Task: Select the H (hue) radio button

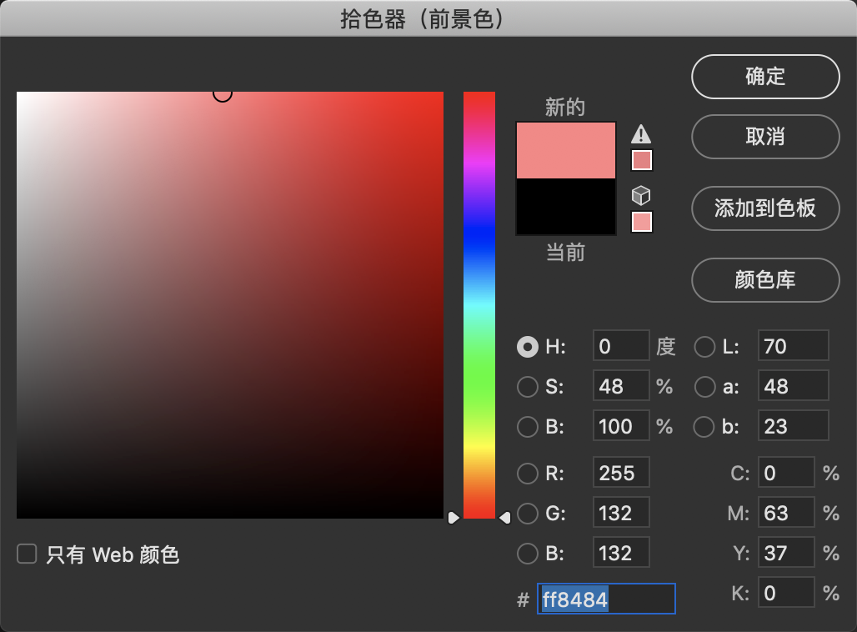Action: (x=528, y=346)
